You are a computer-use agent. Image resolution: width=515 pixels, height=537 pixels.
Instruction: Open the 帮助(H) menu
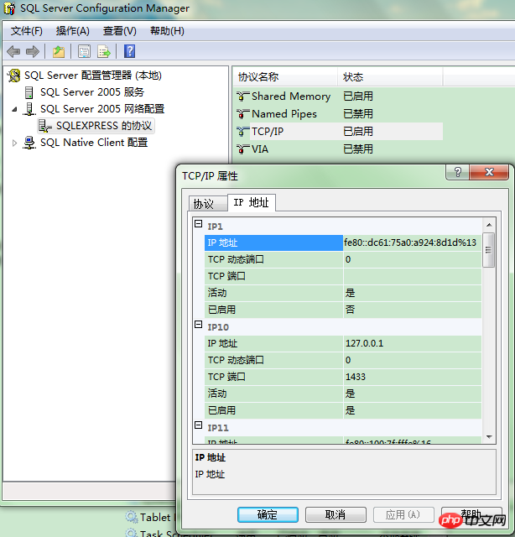click(x=167, y=31)
